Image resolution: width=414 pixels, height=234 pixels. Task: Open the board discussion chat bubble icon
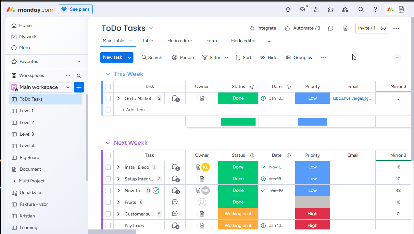(331, 28)
